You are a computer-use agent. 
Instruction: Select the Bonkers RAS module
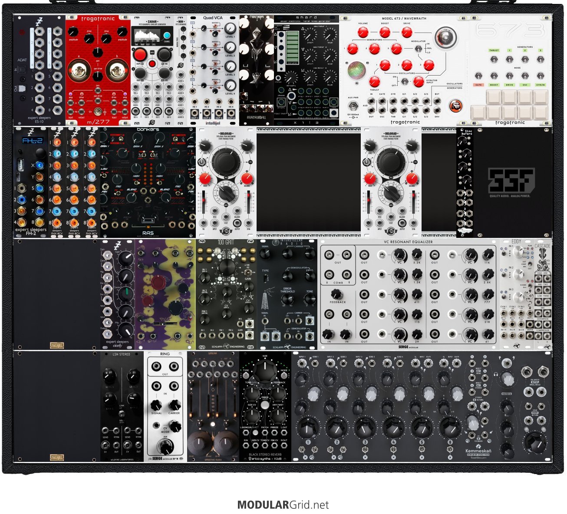pos(148,182)
